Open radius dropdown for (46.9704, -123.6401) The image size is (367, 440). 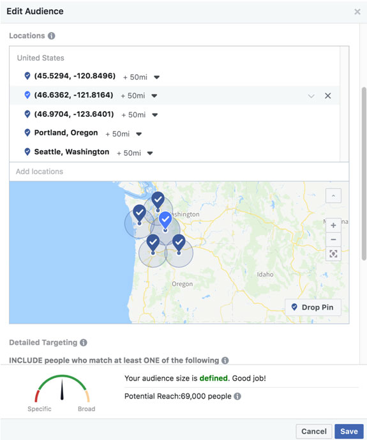point(154,115)
